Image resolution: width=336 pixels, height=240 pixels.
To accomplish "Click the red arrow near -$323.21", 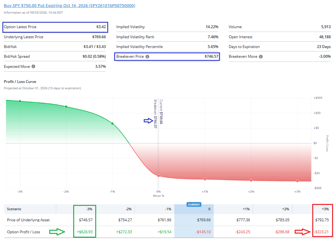I will 303,232.
